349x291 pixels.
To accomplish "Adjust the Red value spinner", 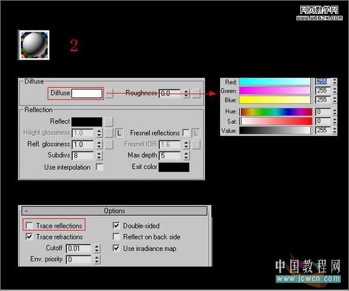I will [x=334, y=82].
